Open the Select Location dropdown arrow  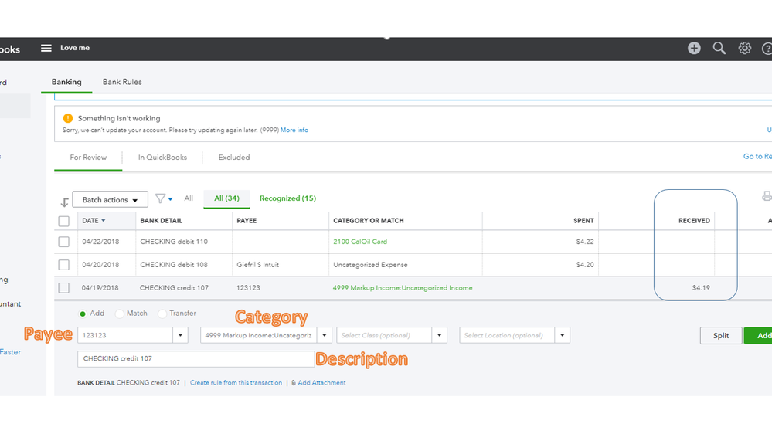click(x=563, y=335)
